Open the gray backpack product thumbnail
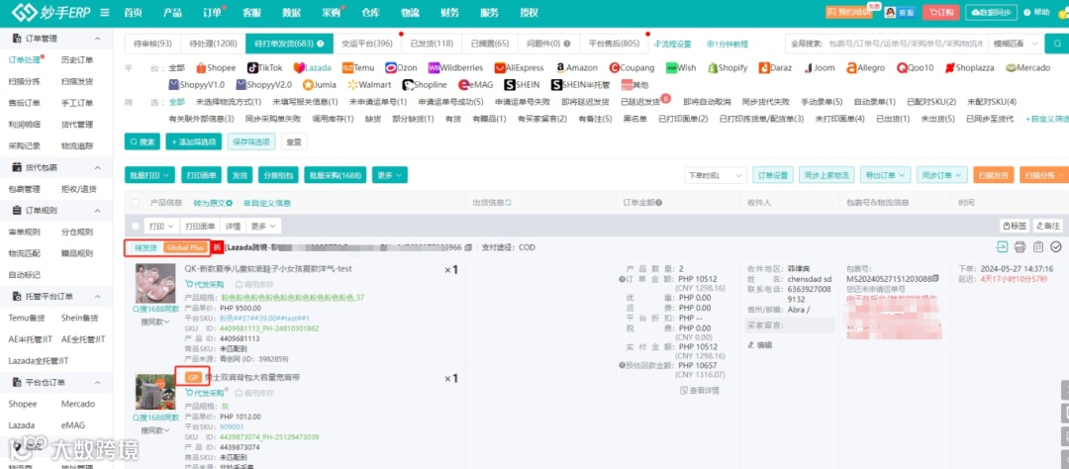The height and width of the screenshot is (469, 1069). 155,392
